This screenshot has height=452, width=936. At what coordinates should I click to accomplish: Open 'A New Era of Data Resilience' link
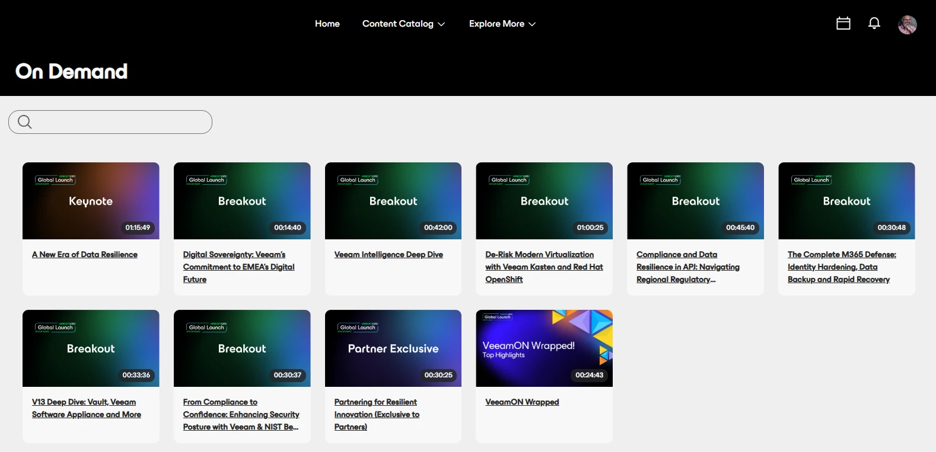85,255
